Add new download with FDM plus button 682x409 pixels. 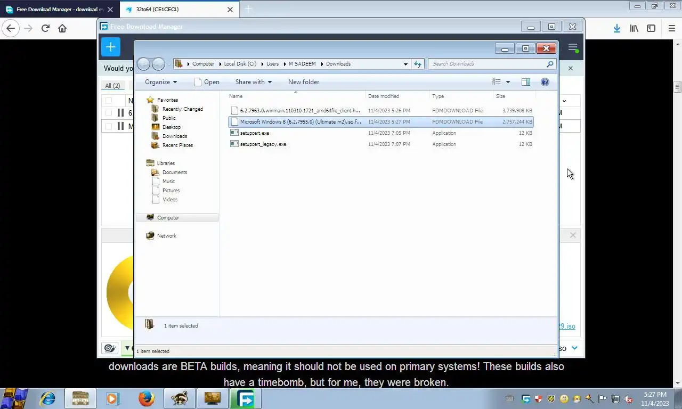click(110, 47)
